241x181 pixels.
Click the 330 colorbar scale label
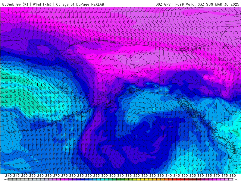[152, 176]
